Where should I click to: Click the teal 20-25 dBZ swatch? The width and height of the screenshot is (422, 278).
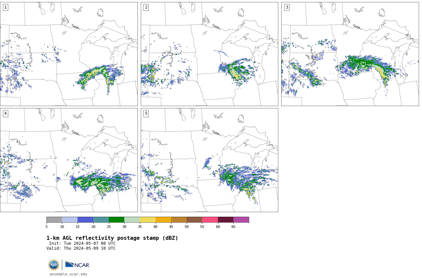pos(101,220)
